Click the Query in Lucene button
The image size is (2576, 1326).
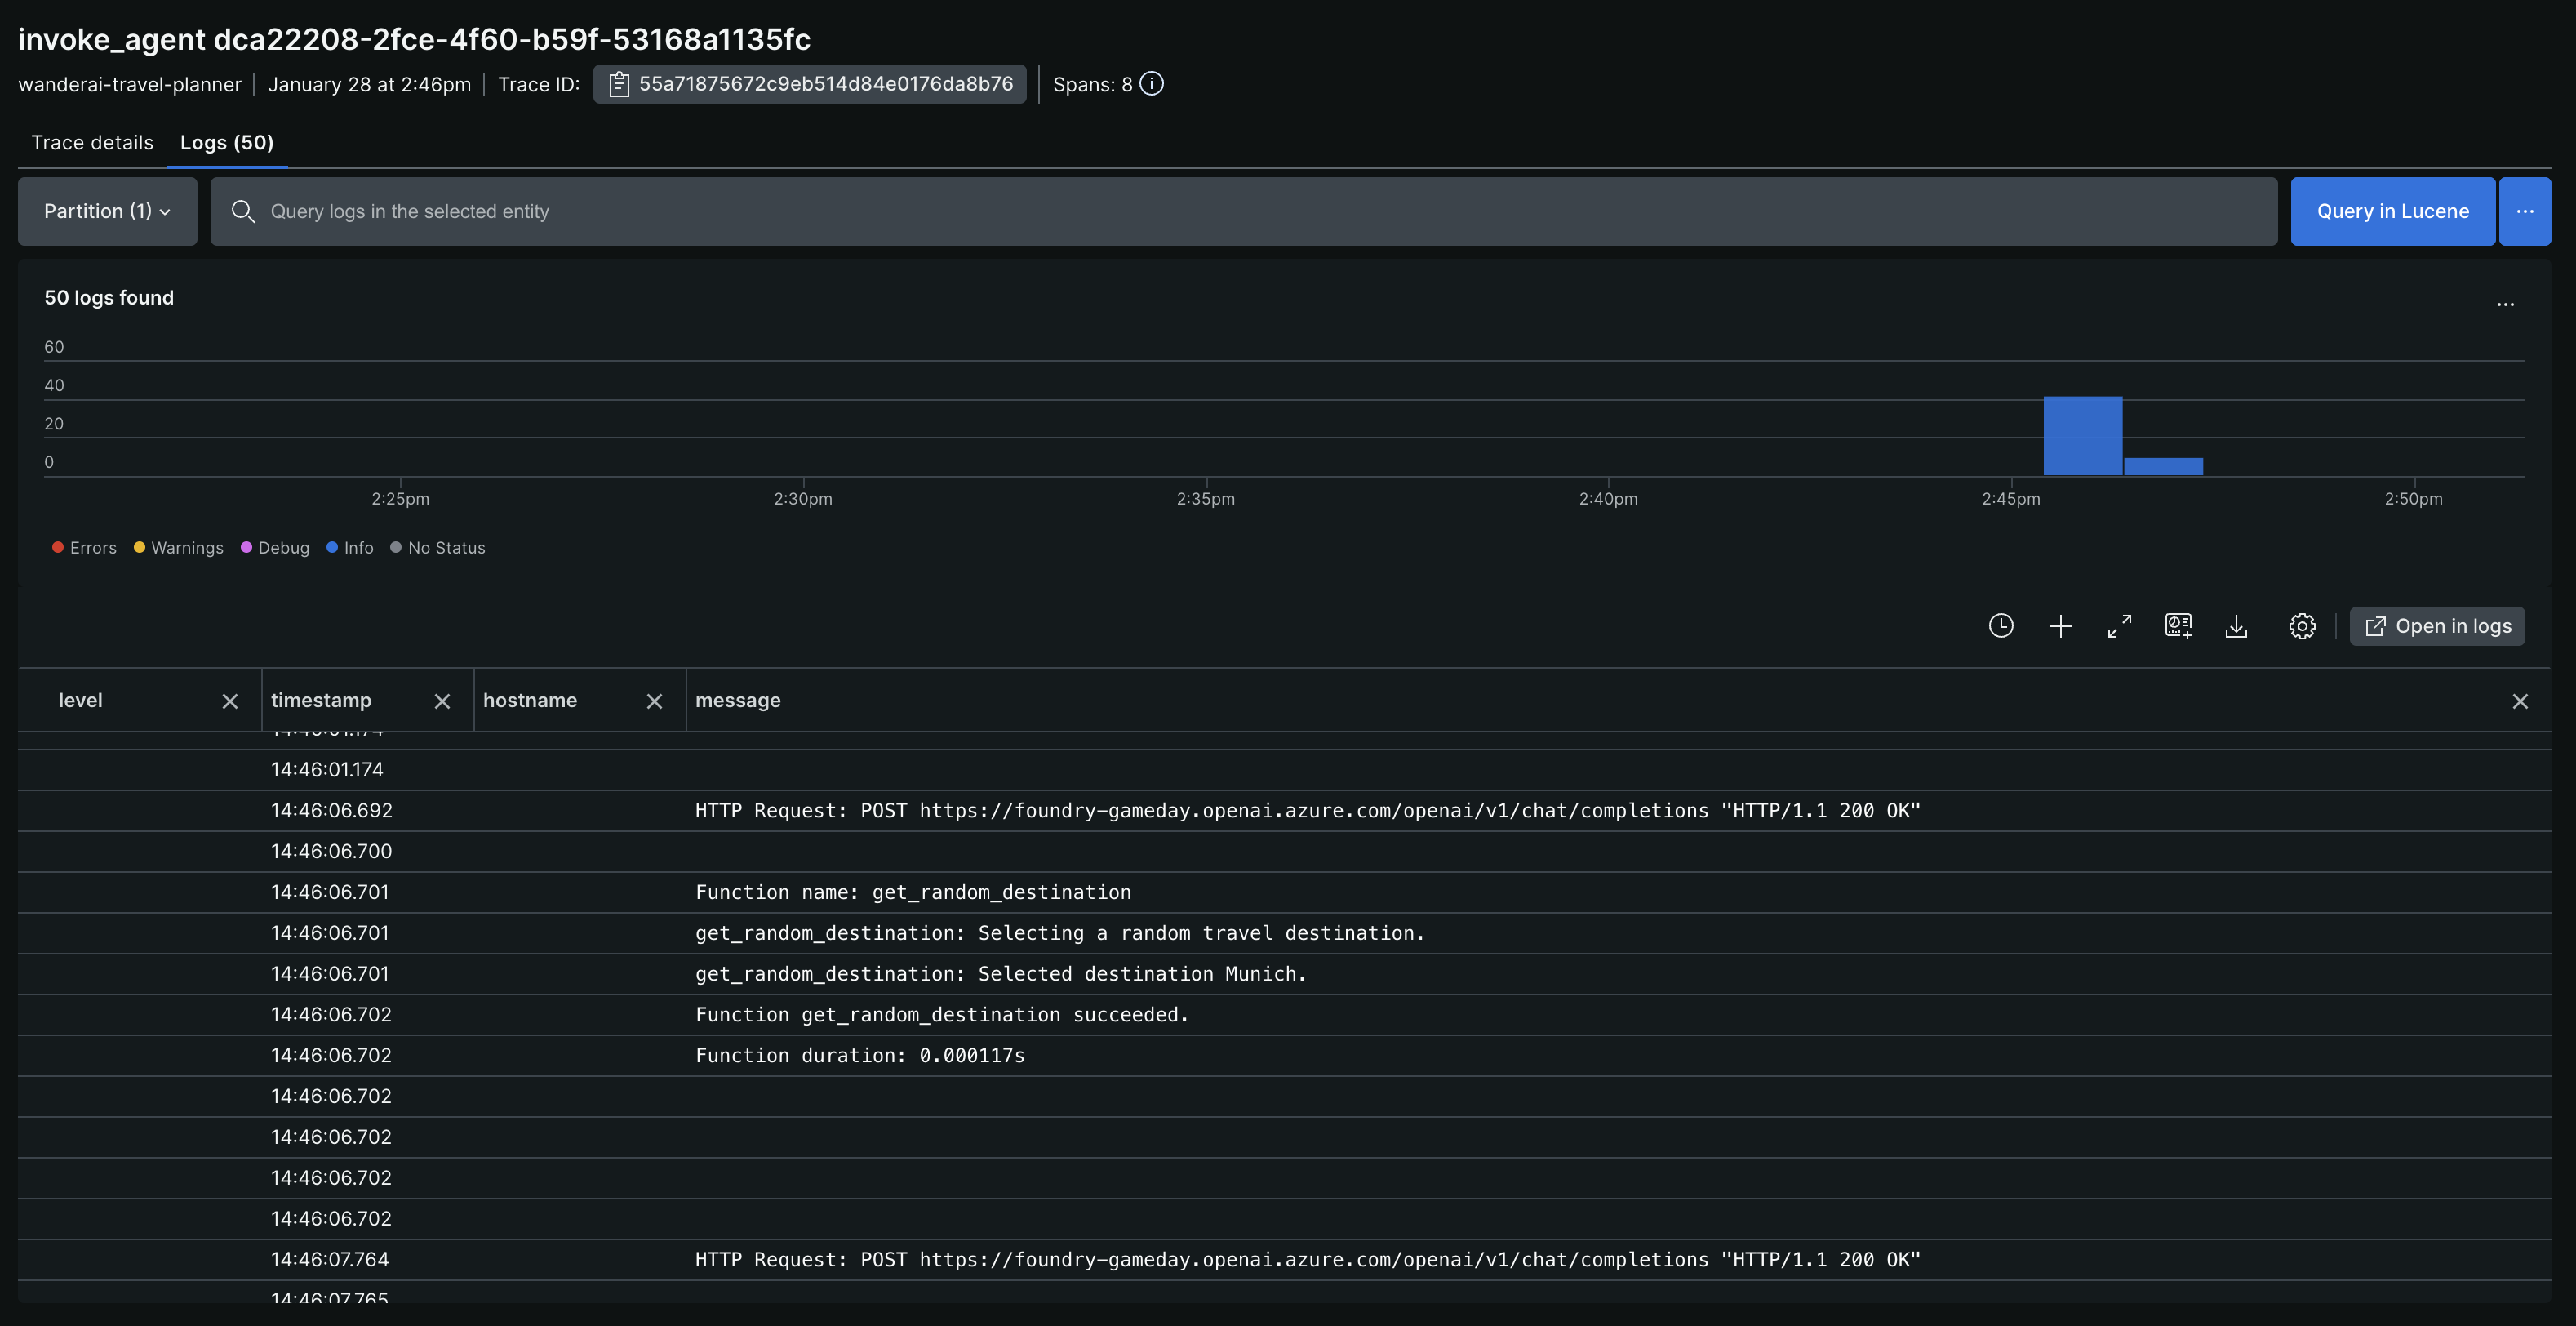pyautogui.click(x=2392, y=211)
